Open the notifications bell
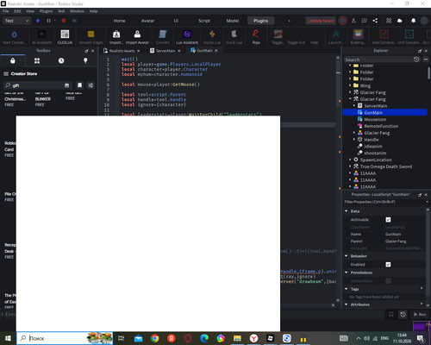 pyautogui.click(x=413, y=21)
